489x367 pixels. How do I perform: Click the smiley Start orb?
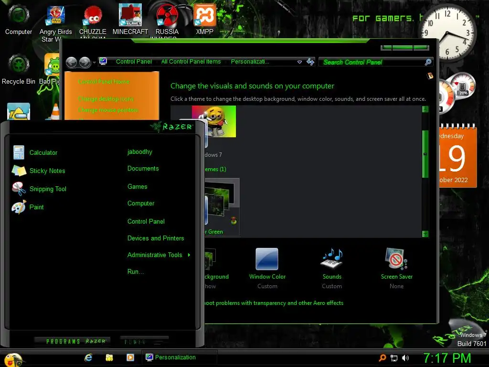12,359
